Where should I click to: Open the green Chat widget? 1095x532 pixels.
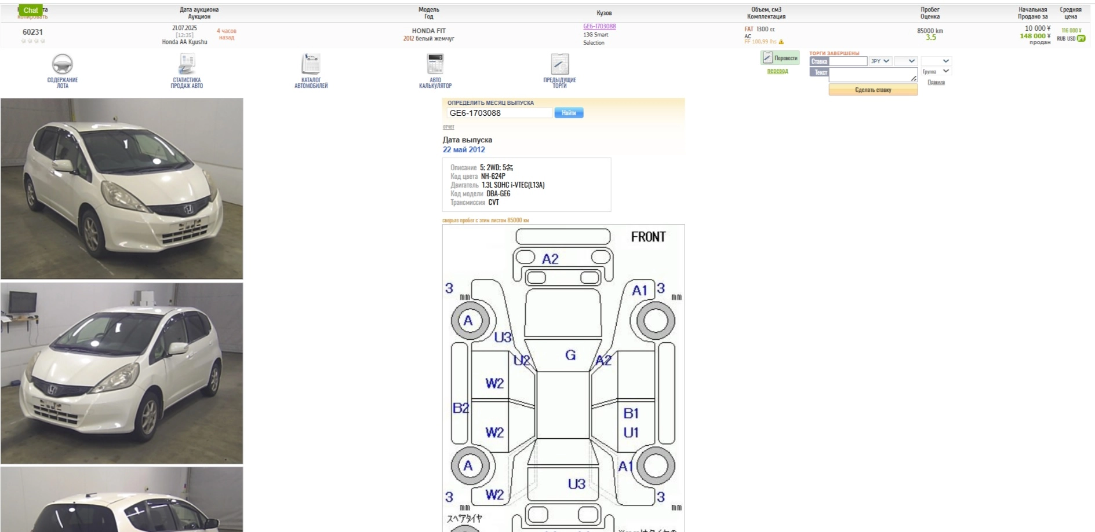click(31, 10)
